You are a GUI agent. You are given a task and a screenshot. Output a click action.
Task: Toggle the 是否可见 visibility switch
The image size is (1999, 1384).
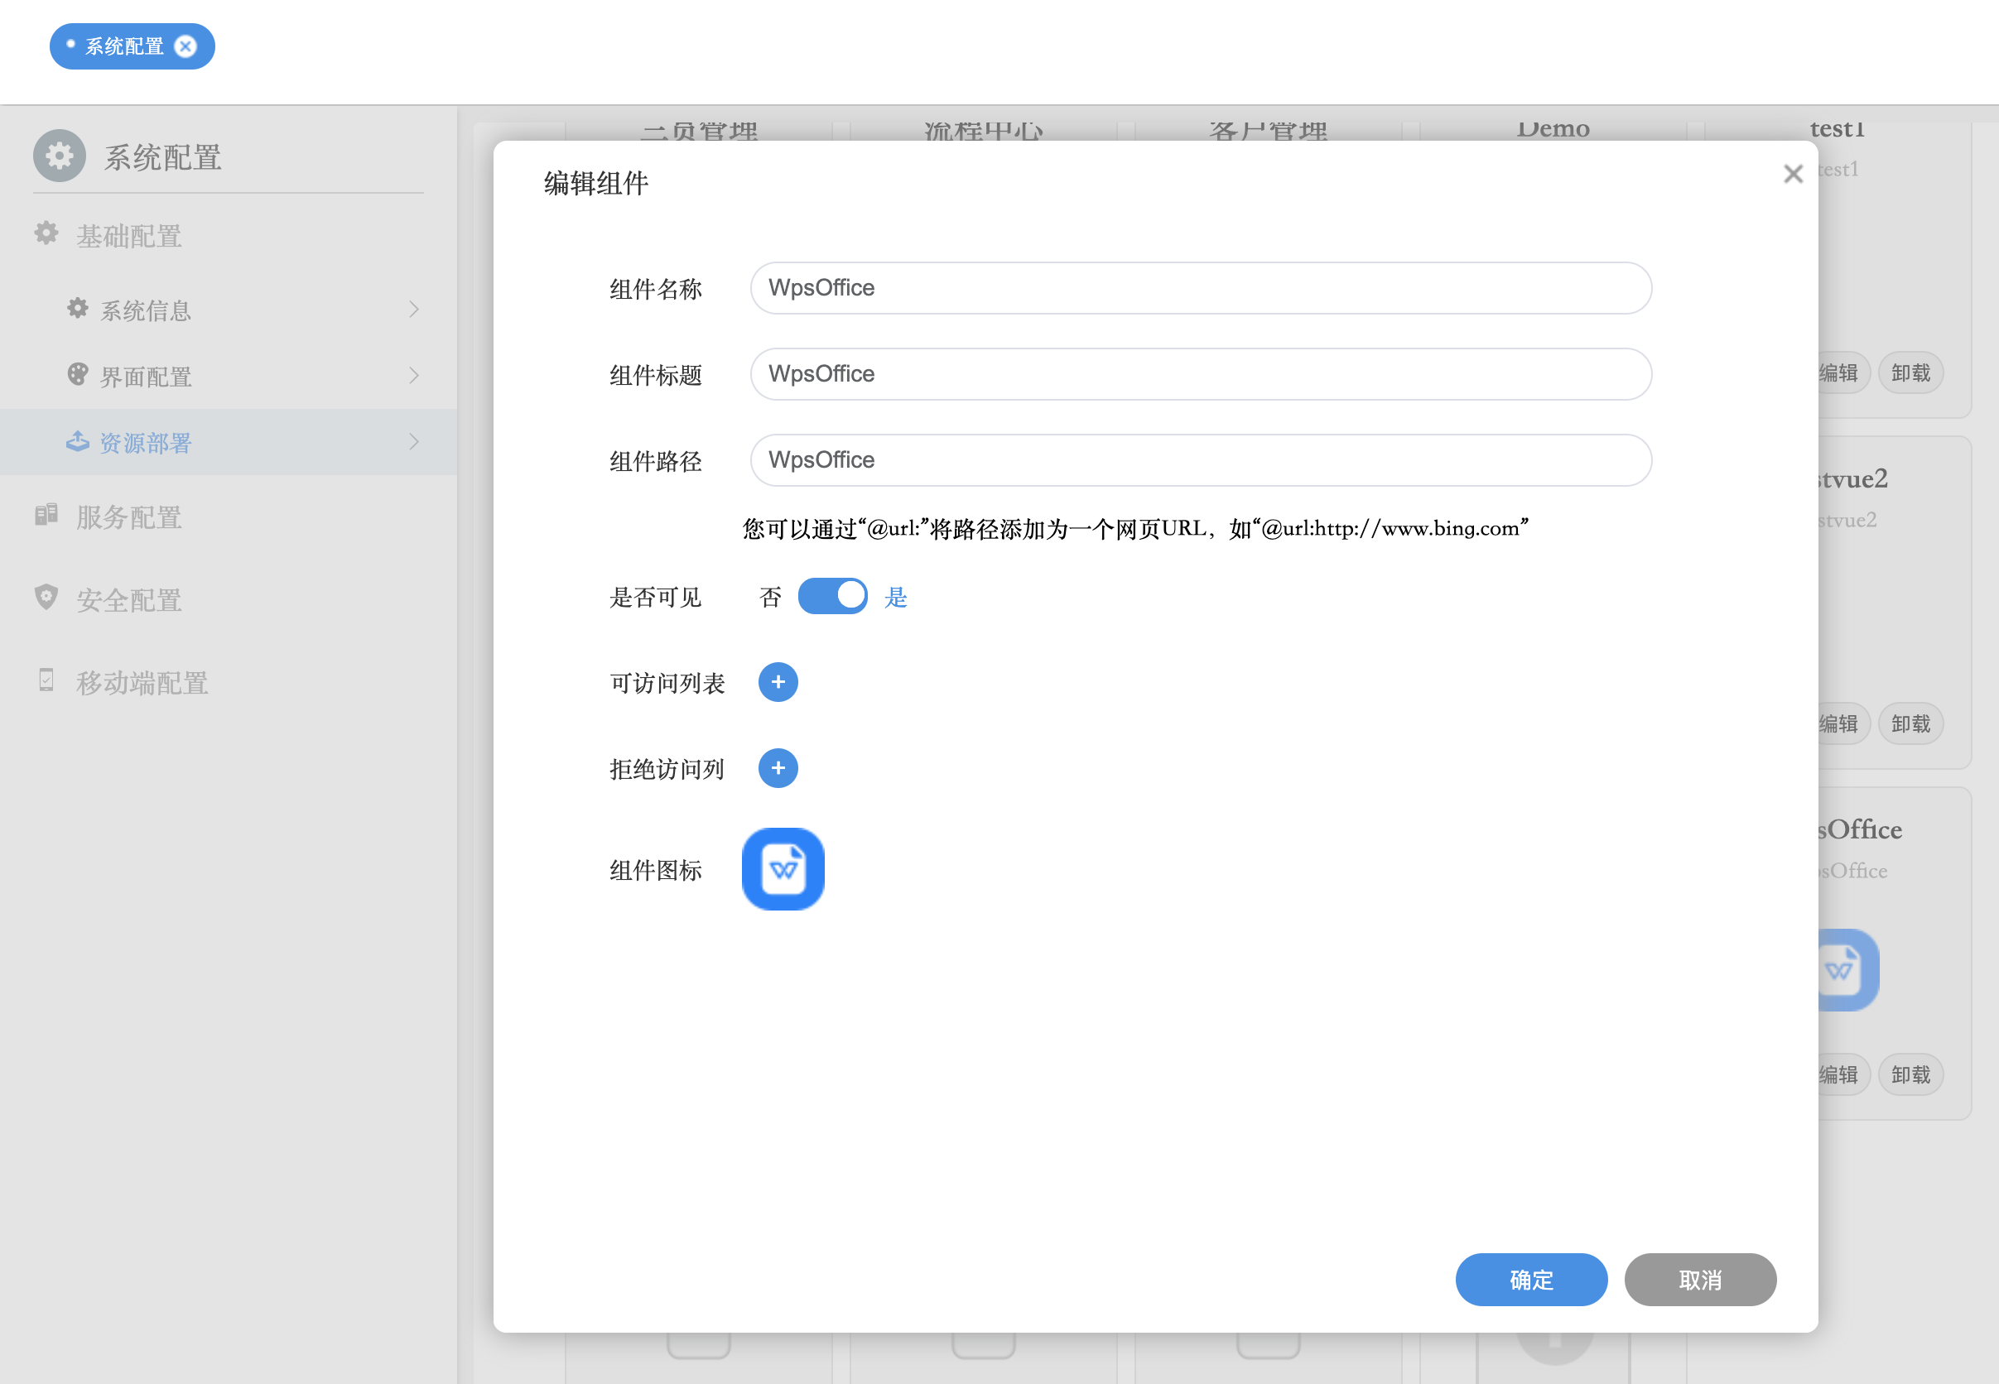pos(832,597)
